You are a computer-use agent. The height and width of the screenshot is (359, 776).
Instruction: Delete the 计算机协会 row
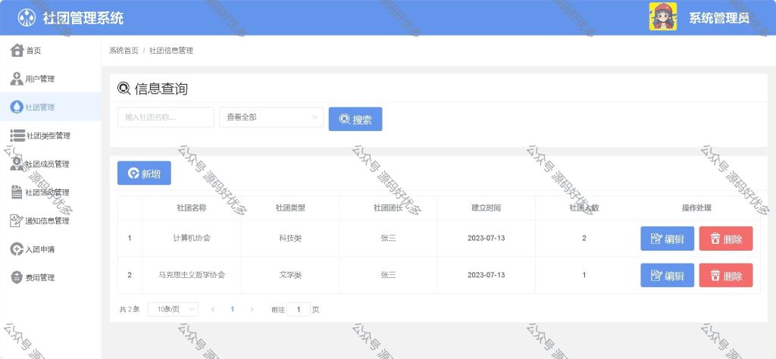[726, 239]
